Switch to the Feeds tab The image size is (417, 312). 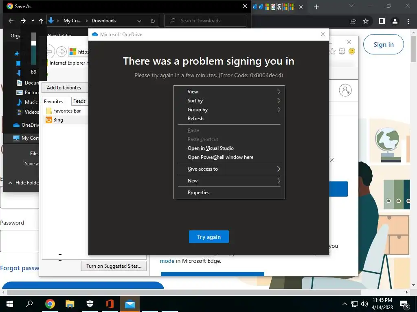tap(79, 101)
